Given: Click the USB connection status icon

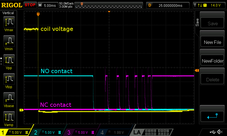Looking at the screenshot, I should tap(213, 132).
